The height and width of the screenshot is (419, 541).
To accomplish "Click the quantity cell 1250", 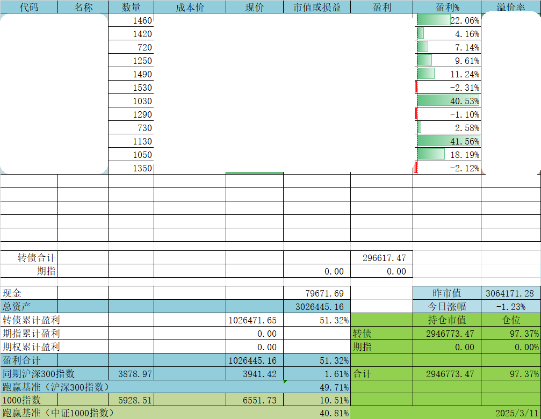I will tap(131, 61).
